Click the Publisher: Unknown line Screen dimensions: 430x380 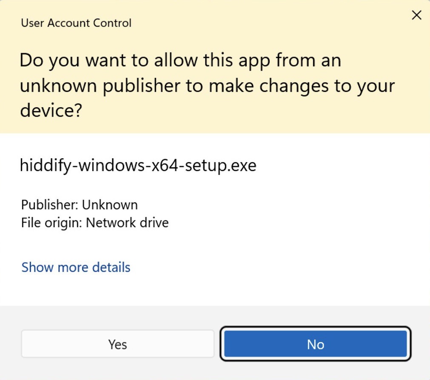pos(79,205)
